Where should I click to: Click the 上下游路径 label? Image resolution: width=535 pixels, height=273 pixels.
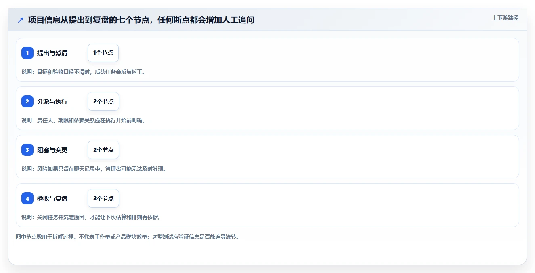pyautogui.click(x=505, y=18)
